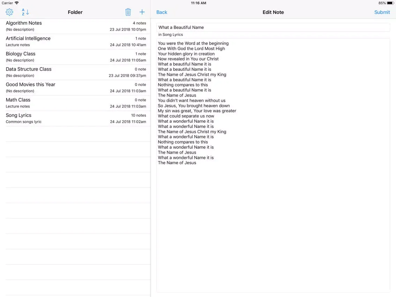Sort folders with the A-Z icon

[x=25, y=12]
